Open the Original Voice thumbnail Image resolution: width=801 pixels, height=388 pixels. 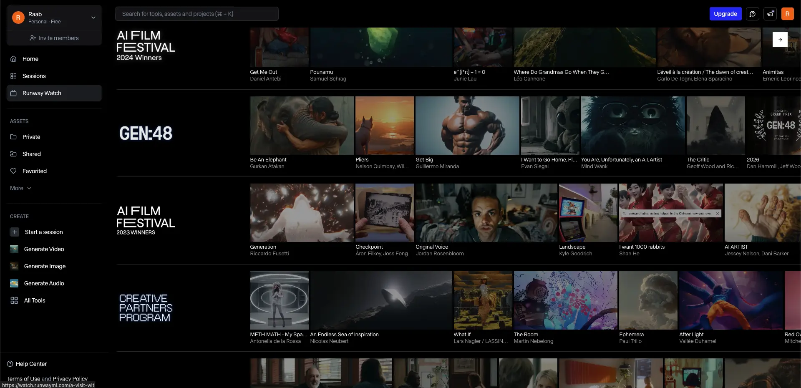[x=486, y=213]
